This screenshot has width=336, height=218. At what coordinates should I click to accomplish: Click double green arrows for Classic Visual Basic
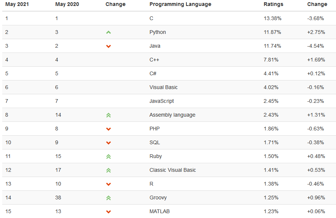coord(109,170)
